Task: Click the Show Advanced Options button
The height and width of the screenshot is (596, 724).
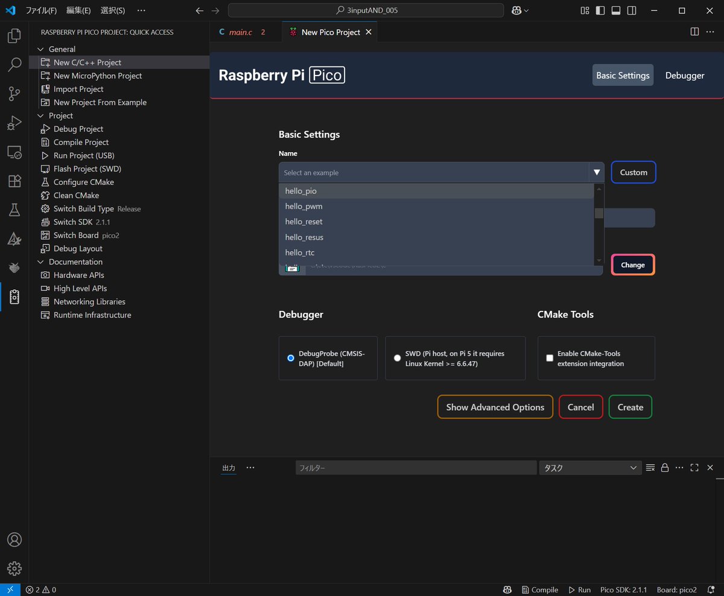Action: tap(495, 407)
